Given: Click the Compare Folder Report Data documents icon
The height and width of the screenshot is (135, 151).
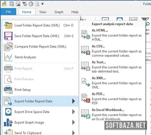Looking at the screenshot, I should (x=8, y=47).
